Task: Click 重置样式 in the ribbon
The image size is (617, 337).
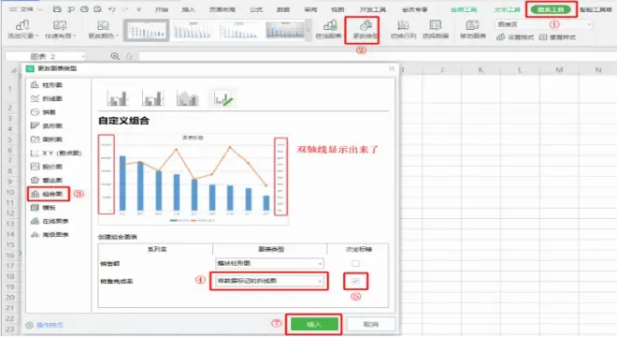Action: pos(557,37)
